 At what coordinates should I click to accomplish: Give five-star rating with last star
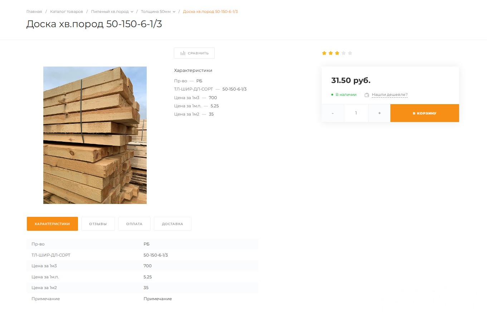click(350, 53)
